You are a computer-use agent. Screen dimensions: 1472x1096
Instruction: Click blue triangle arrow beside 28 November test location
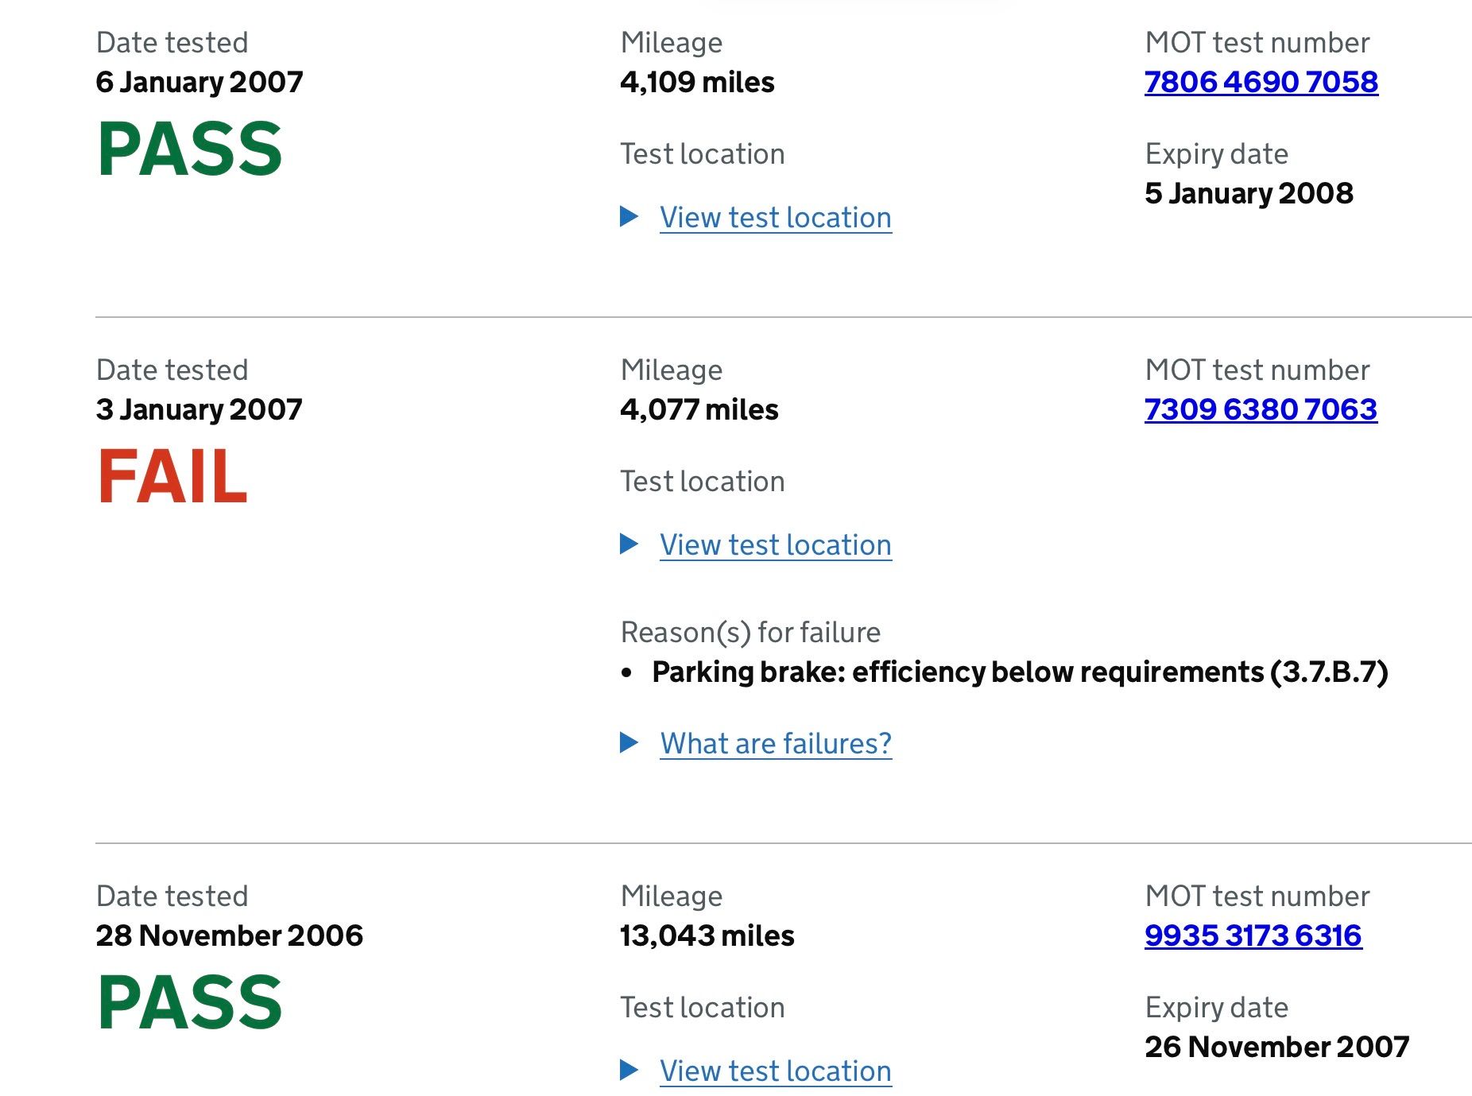point(629,1070)
